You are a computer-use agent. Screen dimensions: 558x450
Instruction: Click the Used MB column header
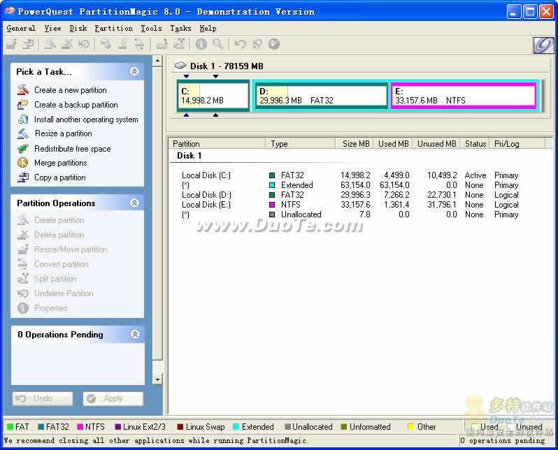pyautogui.click(x=393, y=144)
